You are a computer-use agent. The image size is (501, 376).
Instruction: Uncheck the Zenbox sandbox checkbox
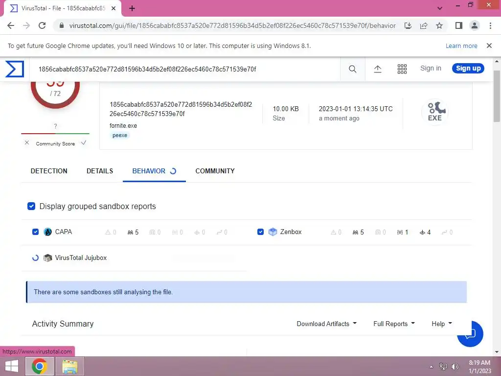(260, 232)
